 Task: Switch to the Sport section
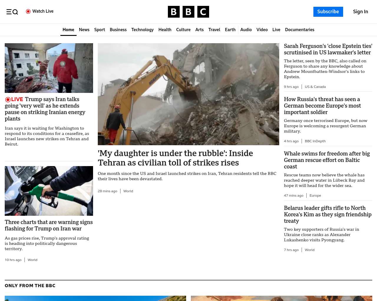(x=100, y=30)
